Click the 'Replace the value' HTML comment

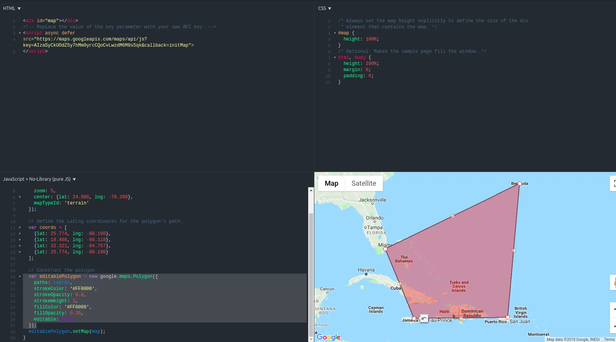click(x=119, y=27)
